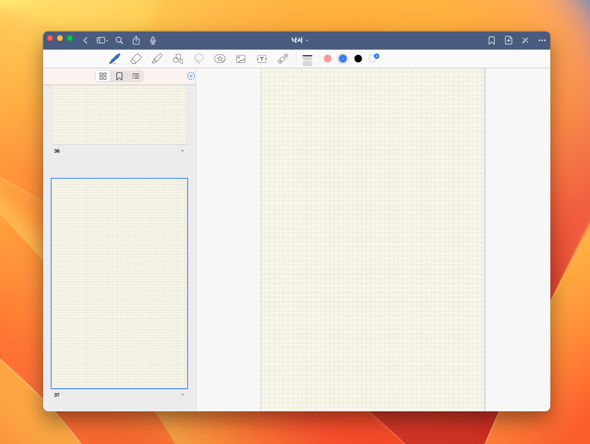Enable page selection mode checkmark
The image size is (590, 444).
(x=191, y=76)
